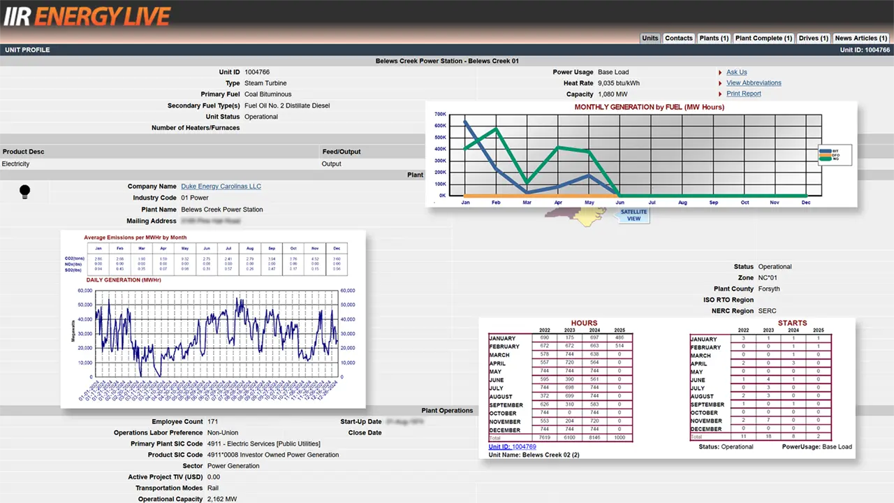The height and width of the screenshot is (503, 894).
Task: Click the red arrow beside View Abbreviations
Action: [x=720, y=83]
